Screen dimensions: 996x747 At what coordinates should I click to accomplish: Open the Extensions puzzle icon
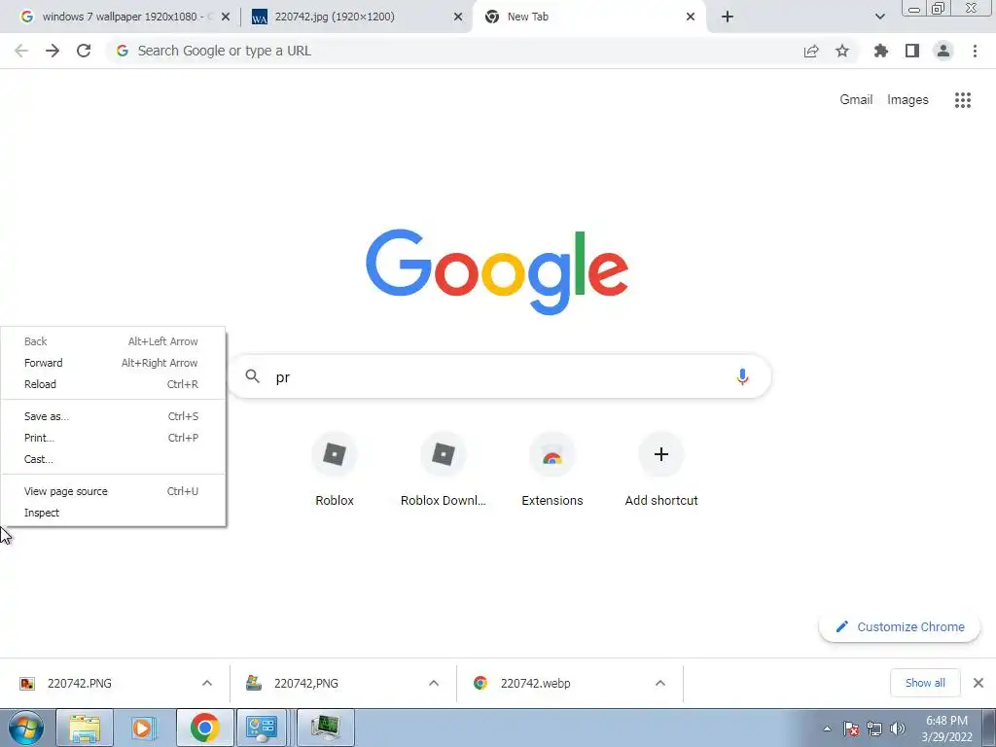tap(881, 51)
